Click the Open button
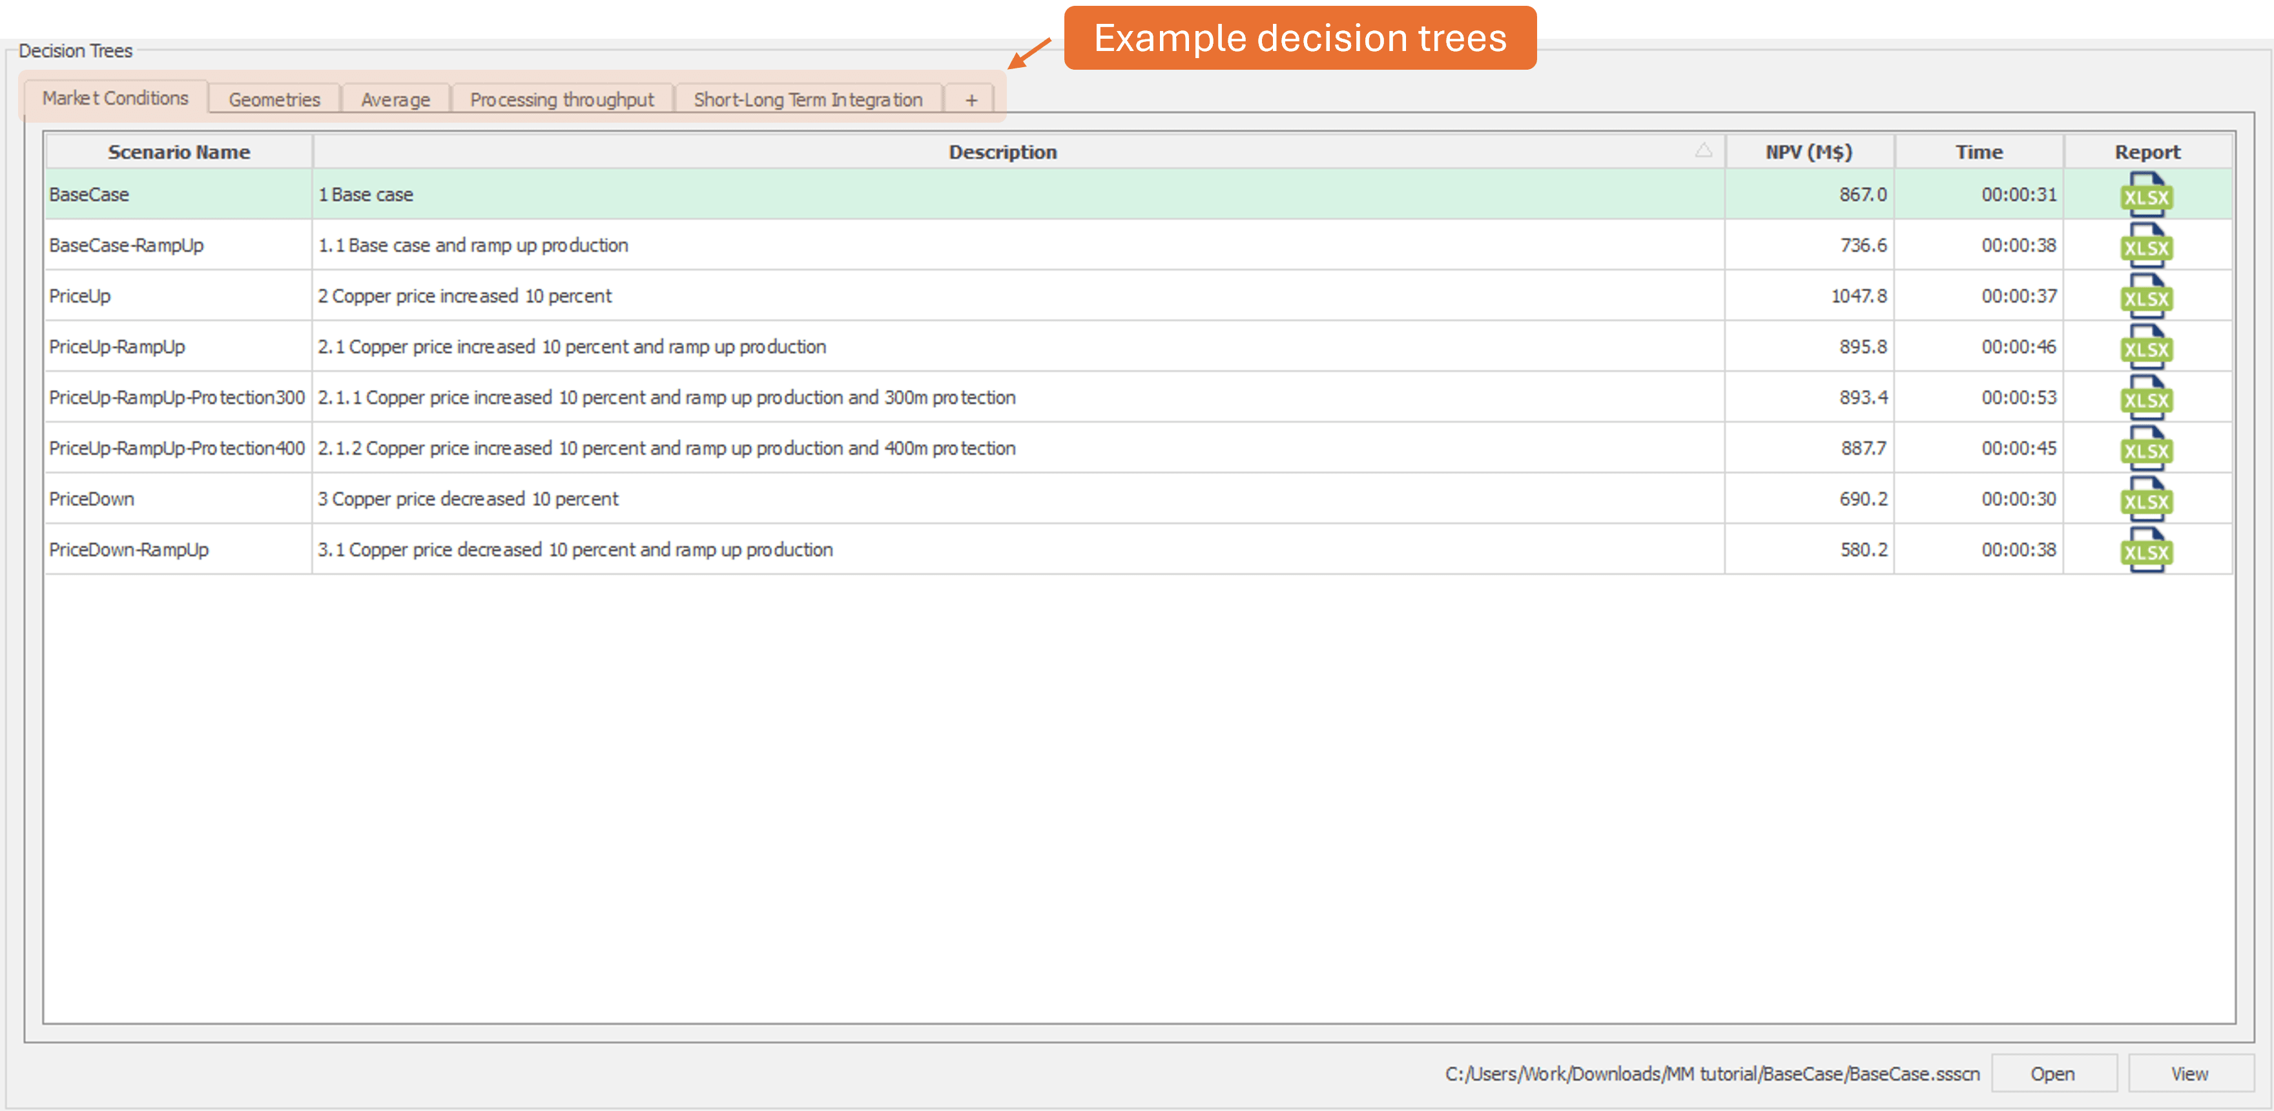This screenshot has width=2274, height=1111. (x=2052, y=1073)
